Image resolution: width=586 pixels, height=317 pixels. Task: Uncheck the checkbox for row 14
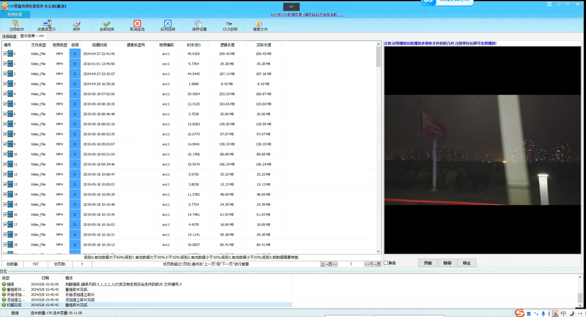[x=5, y=194]
